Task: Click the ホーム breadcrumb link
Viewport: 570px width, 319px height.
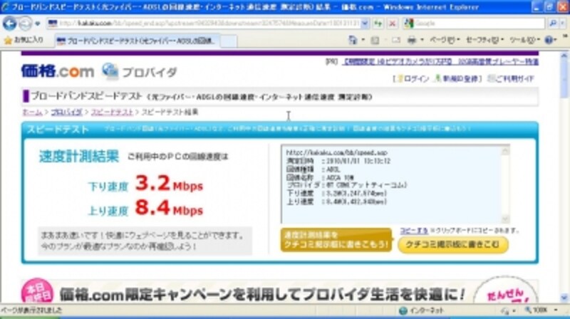Action: point(32,112)
